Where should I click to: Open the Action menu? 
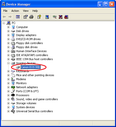15,11
